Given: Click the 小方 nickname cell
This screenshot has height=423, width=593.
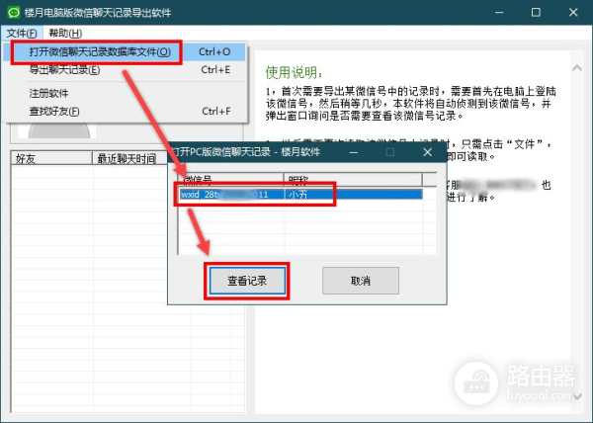Looking at the screenshot, I should [353, 195].
